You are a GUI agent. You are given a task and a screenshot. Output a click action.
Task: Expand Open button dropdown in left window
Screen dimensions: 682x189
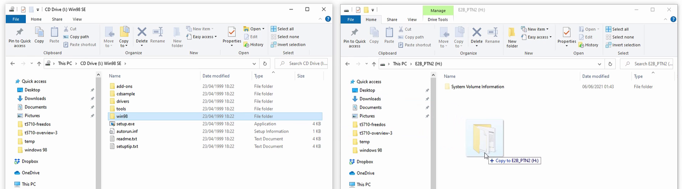tap(263, 29)
